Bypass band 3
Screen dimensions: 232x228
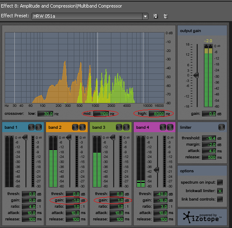coord(127,127)
